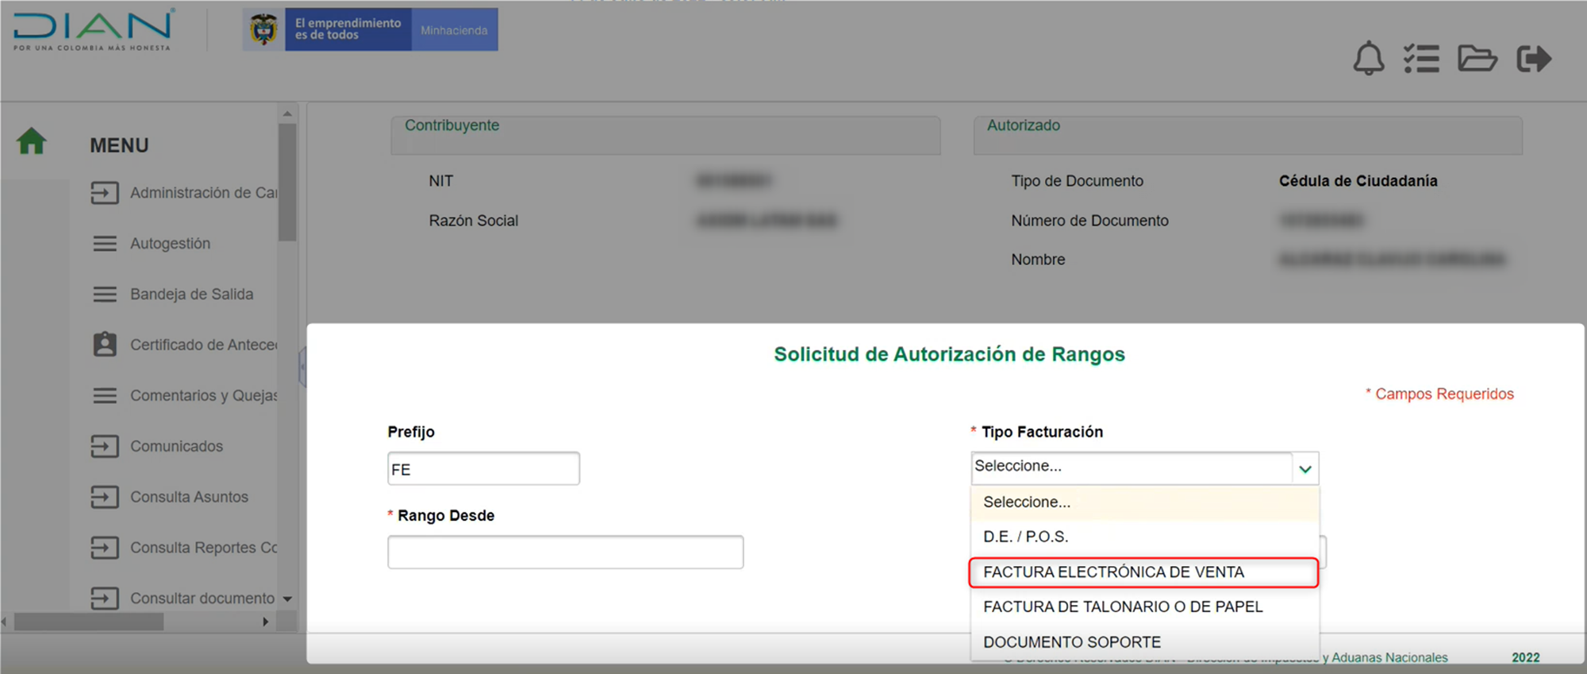
Task: Click the Comunicados arrow icon
Action: 105,446
